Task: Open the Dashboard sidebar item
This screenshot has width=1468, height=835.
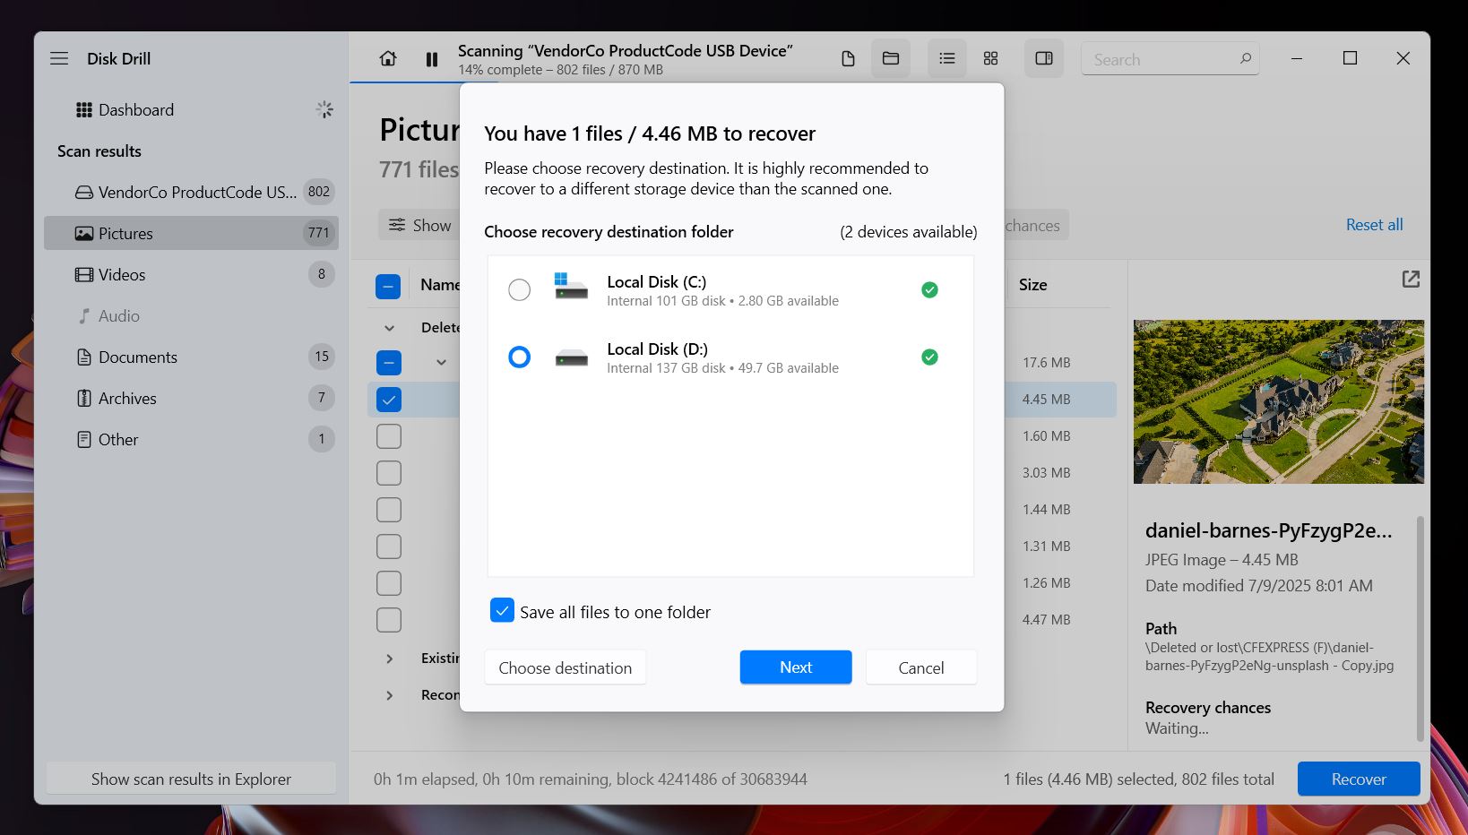Action: coord(191,109)
